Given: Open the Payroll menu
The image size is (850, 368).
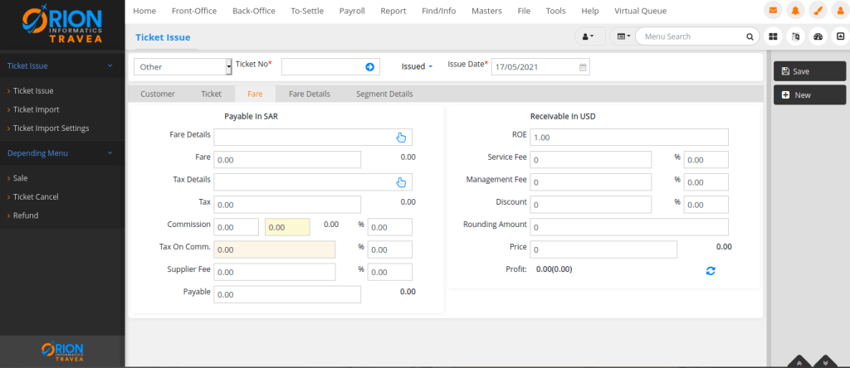Looking at the screenshot, I should pyautogui.click(x=352, y=11).
